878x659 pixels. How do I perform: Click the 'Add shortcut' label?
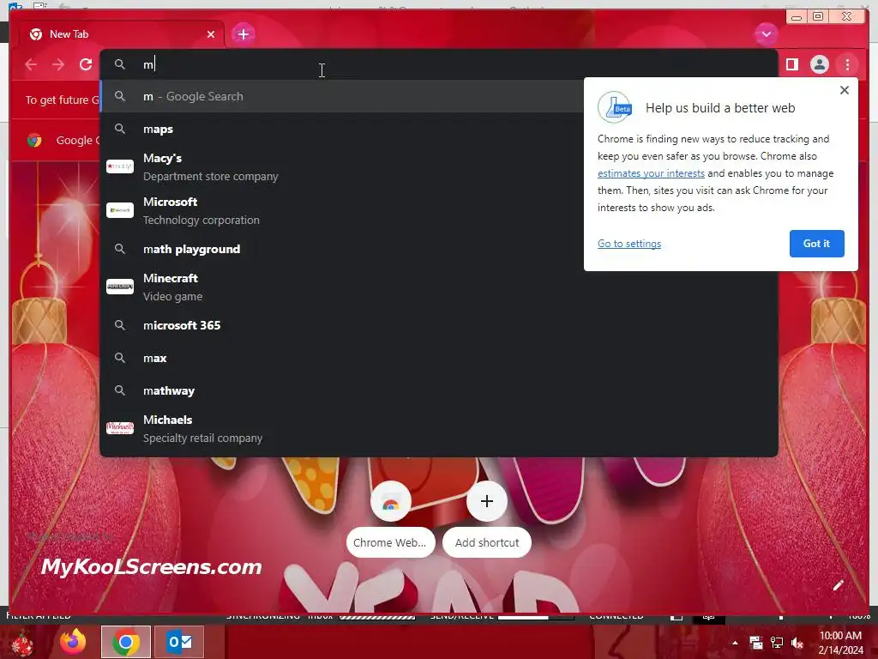(487, 542)
